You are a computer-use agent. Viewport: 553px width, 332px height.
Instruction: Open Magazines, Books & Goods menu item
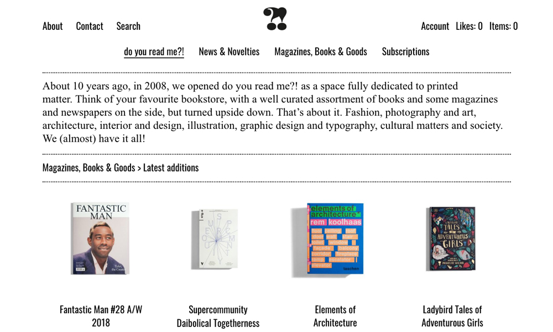[321, 51]
